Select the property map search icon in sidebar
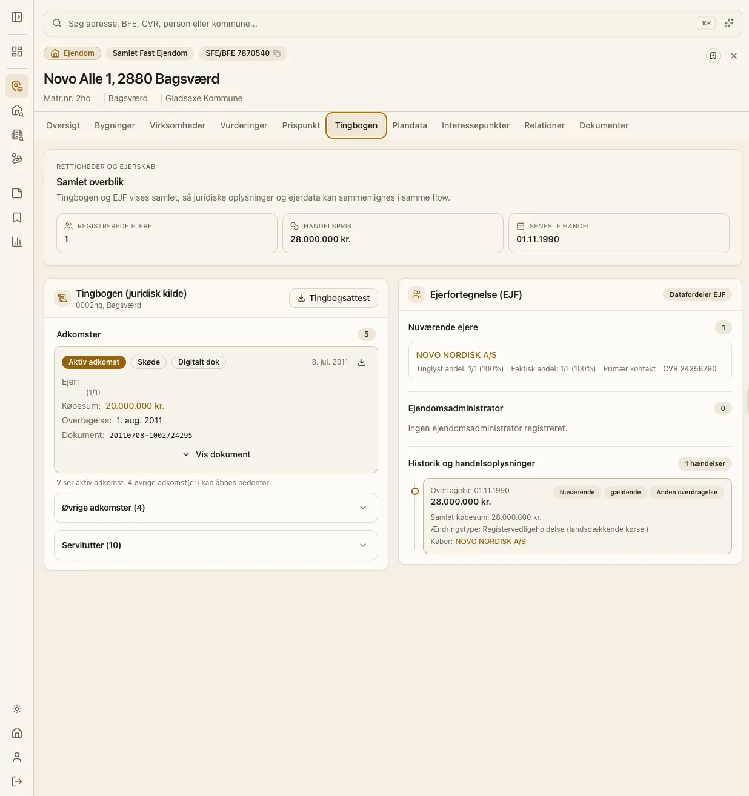749x796 pixels. [17, 86]
